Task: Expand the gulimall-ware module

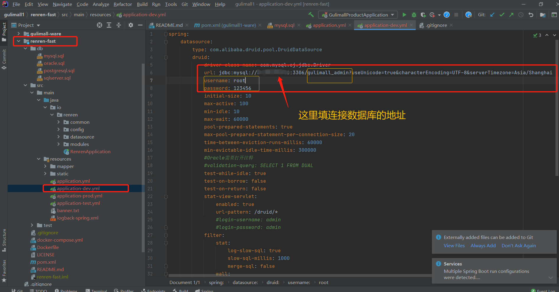Action: coord(19,34)
